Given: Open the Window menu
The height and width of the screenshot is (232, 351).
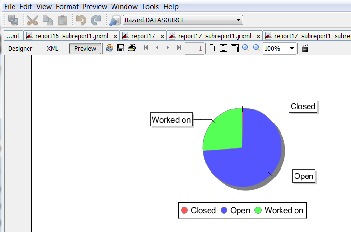Looking at the screenshot, I should pyautogui.click(x=124, y=7).
